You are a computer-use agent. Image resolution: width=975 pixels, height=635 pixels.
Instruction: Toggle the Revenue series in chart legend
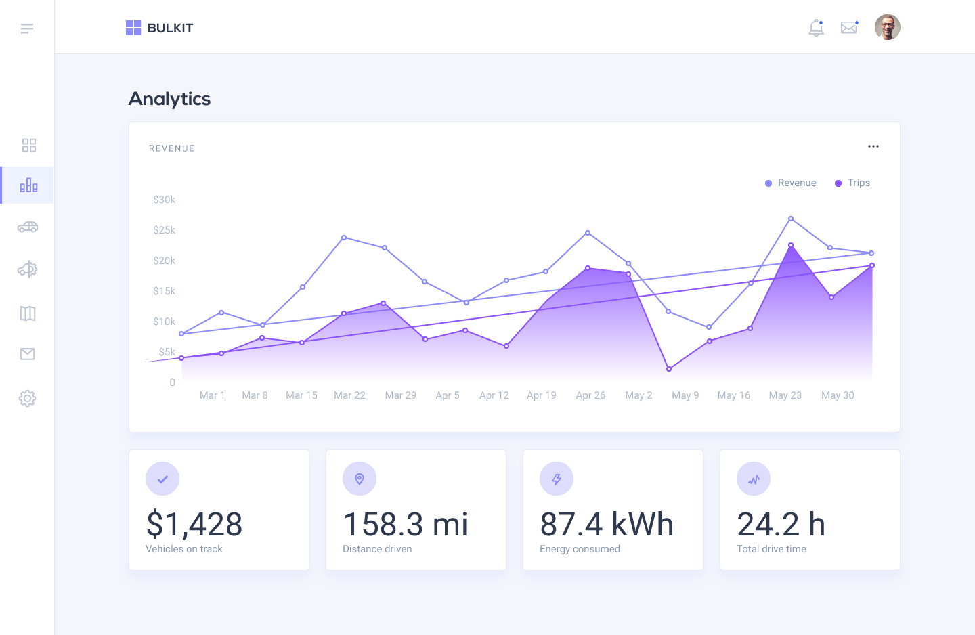click(790, 183)
